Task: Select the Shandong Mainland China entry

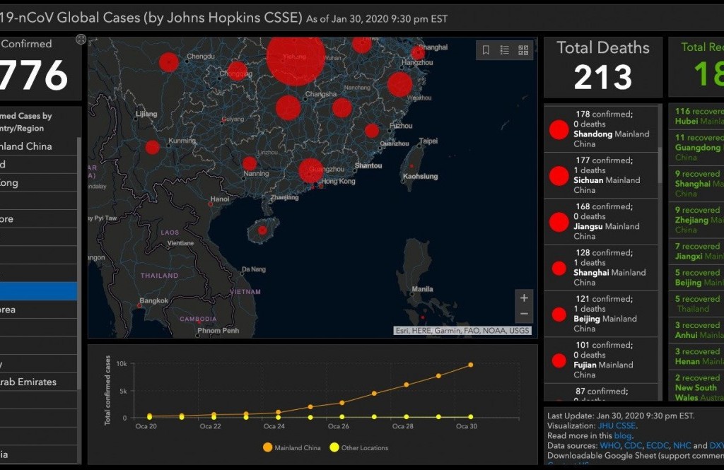Action: 601,129
